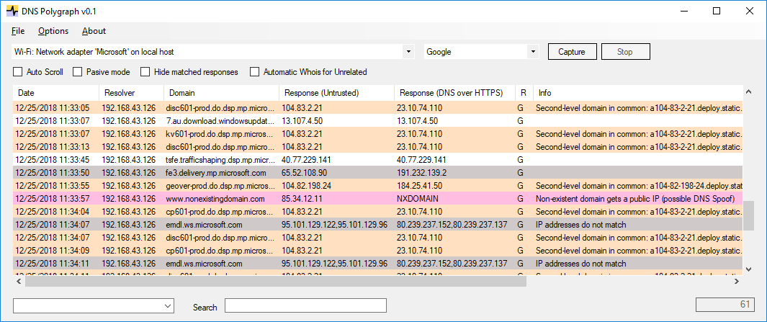Select the www.nonexistingdomain.com pink row
The width and height of the screenshot is (767, 322).
(216, 198)
